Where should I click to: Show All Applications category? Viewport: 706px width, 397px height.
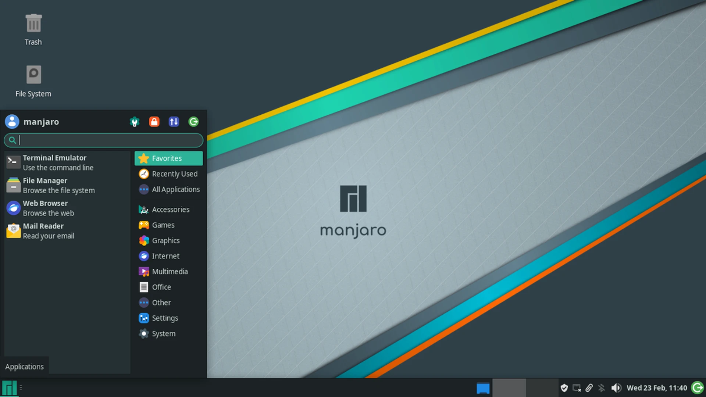[x=169, y=189]
